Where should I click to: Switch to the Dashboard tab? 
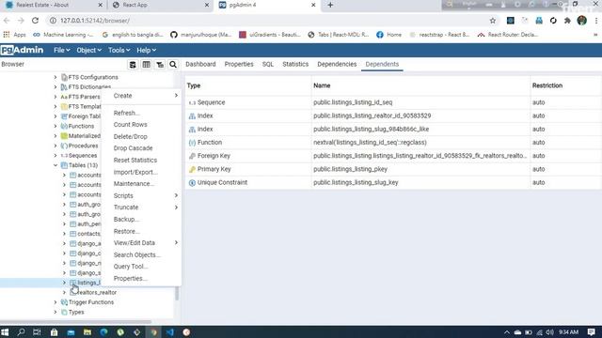200,64
